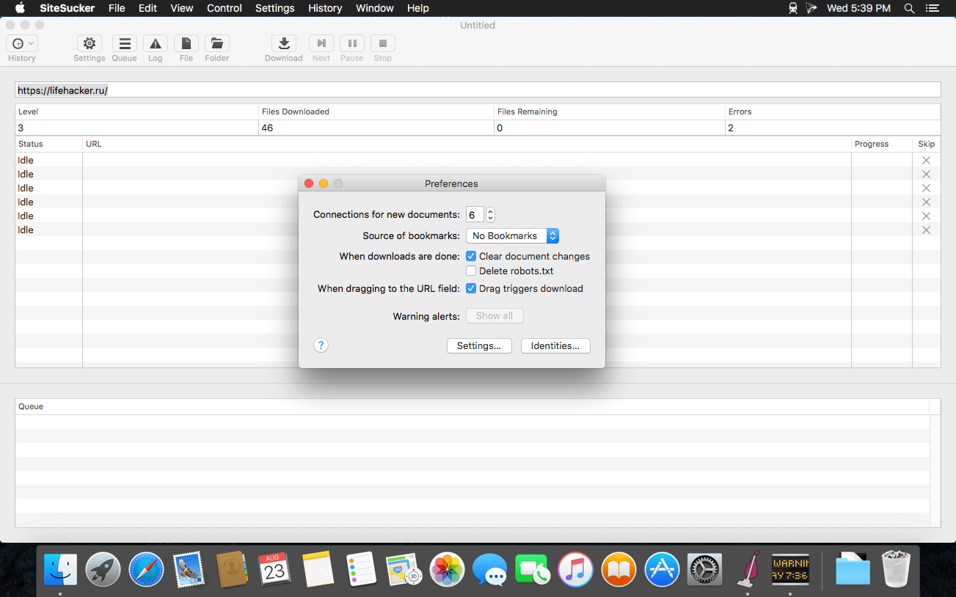Open the Source of bookmarks dropdown
956x597 pixels.
point(512,236)
